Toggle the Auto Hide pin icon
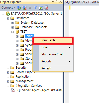Viewport: 99px width, 103px height. point(57,2)
